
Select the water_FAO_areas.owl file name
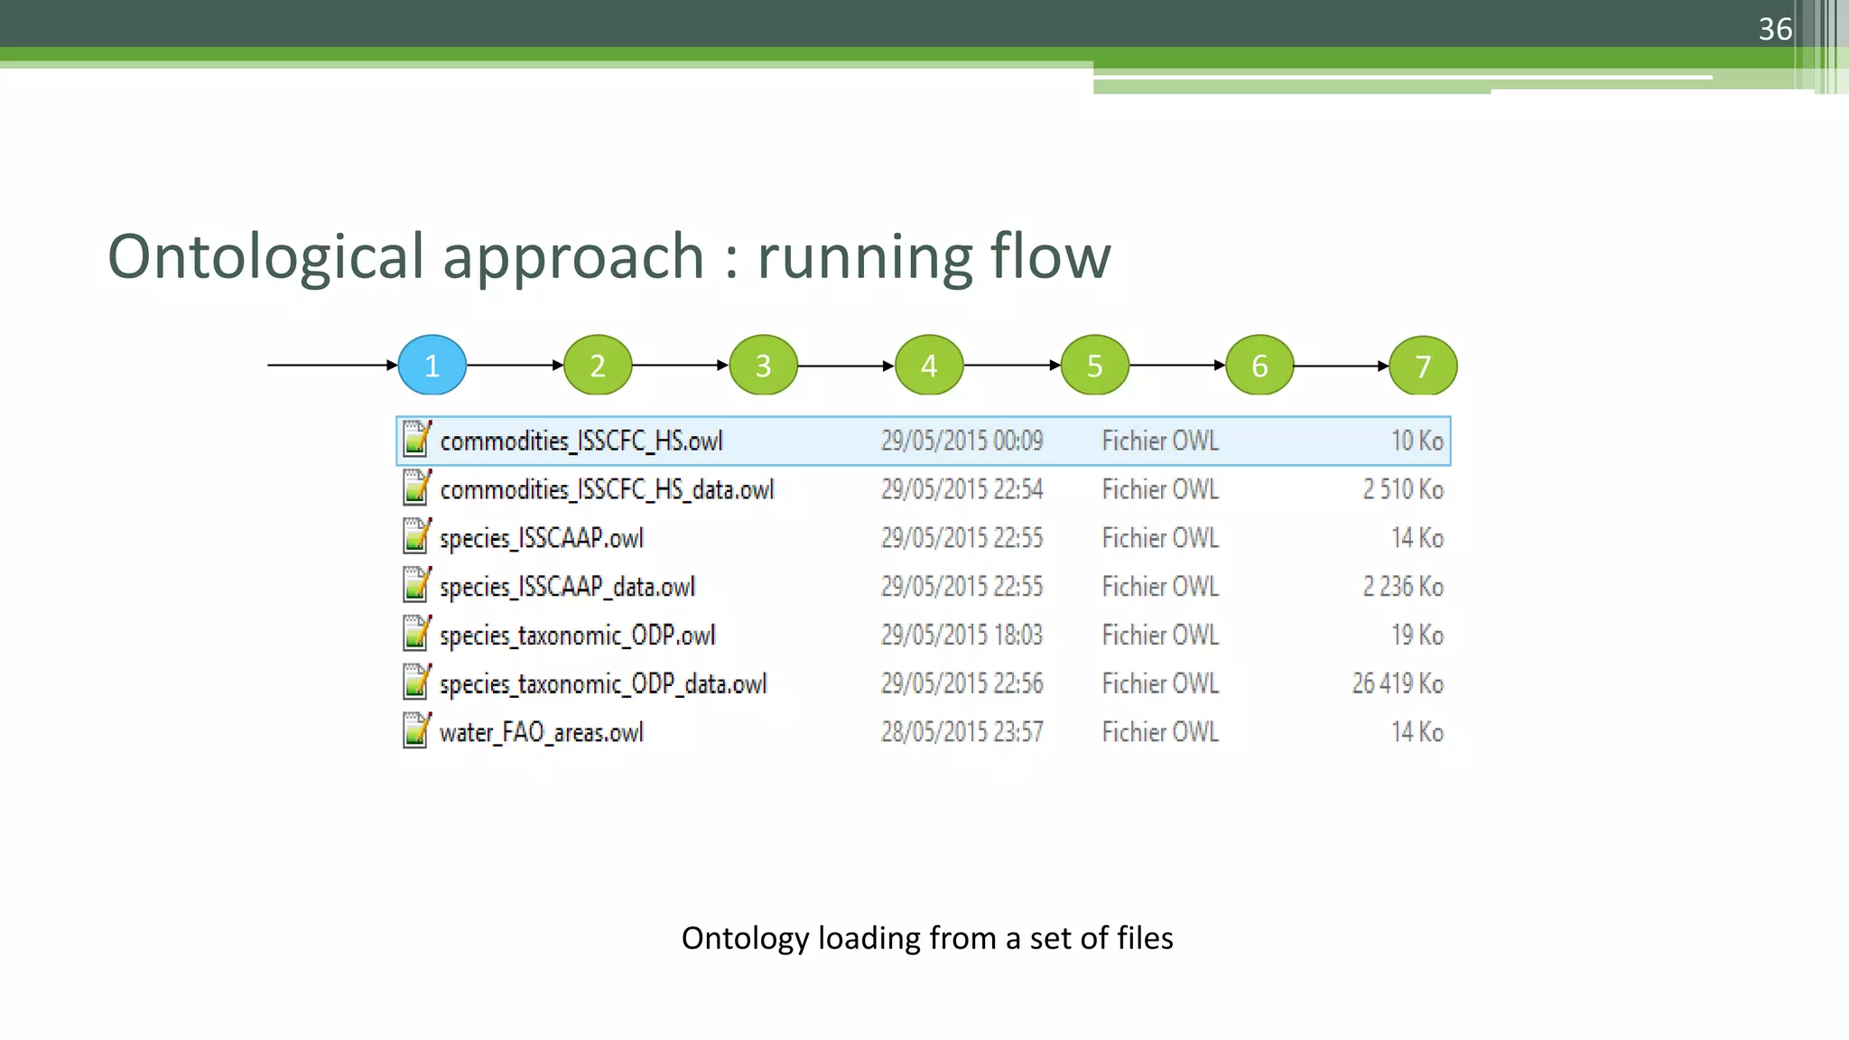click(x=542, y=732)
